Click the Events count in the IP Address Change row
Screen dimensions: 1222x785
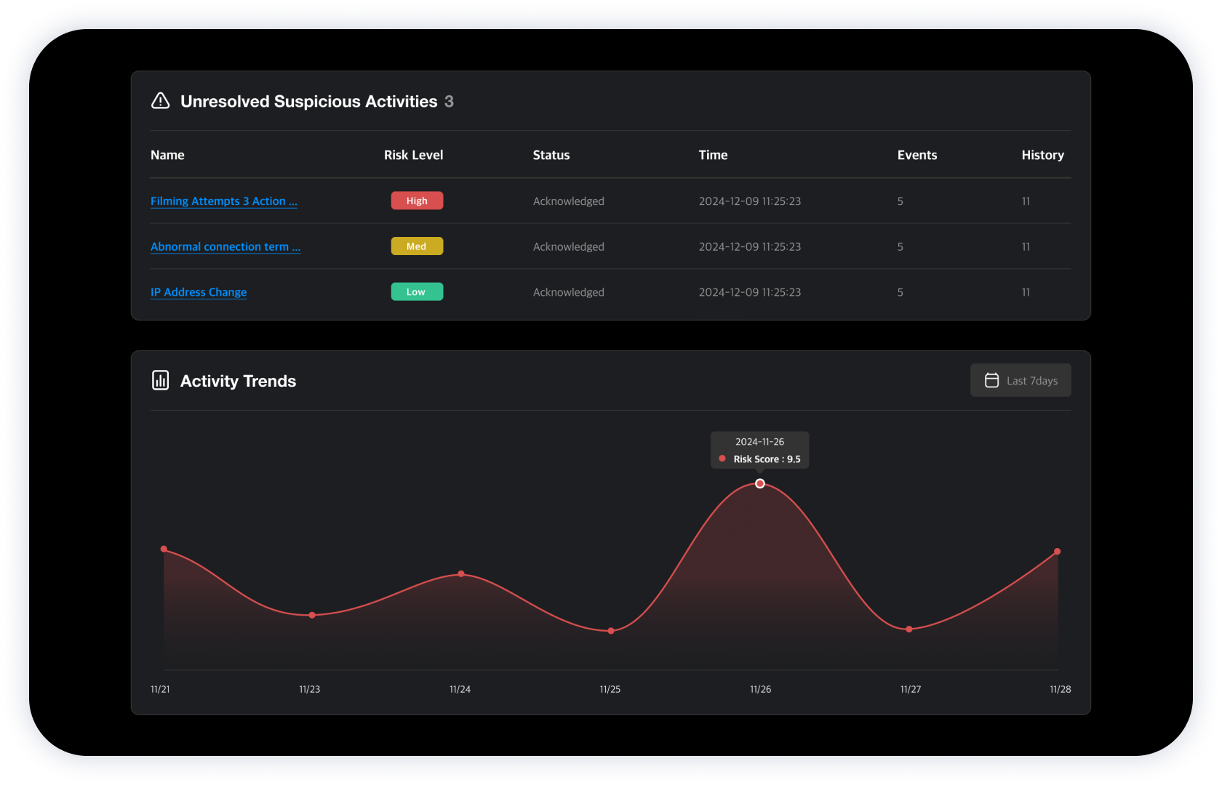click(900, 292)
